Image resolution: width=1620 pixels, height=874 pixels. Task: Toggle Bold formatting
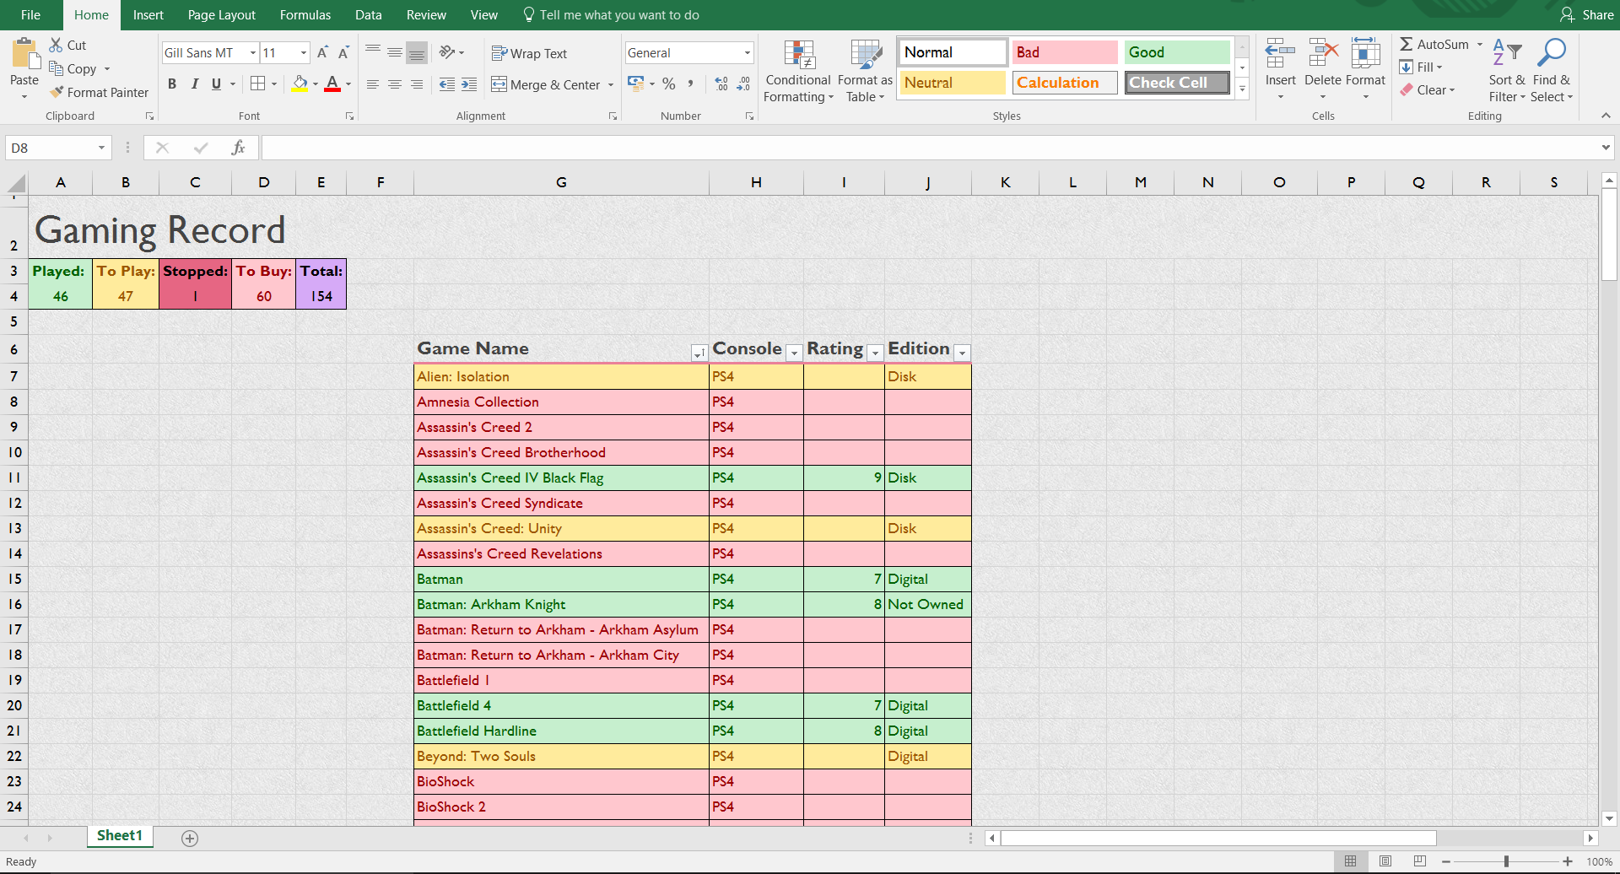coord(172,84)
